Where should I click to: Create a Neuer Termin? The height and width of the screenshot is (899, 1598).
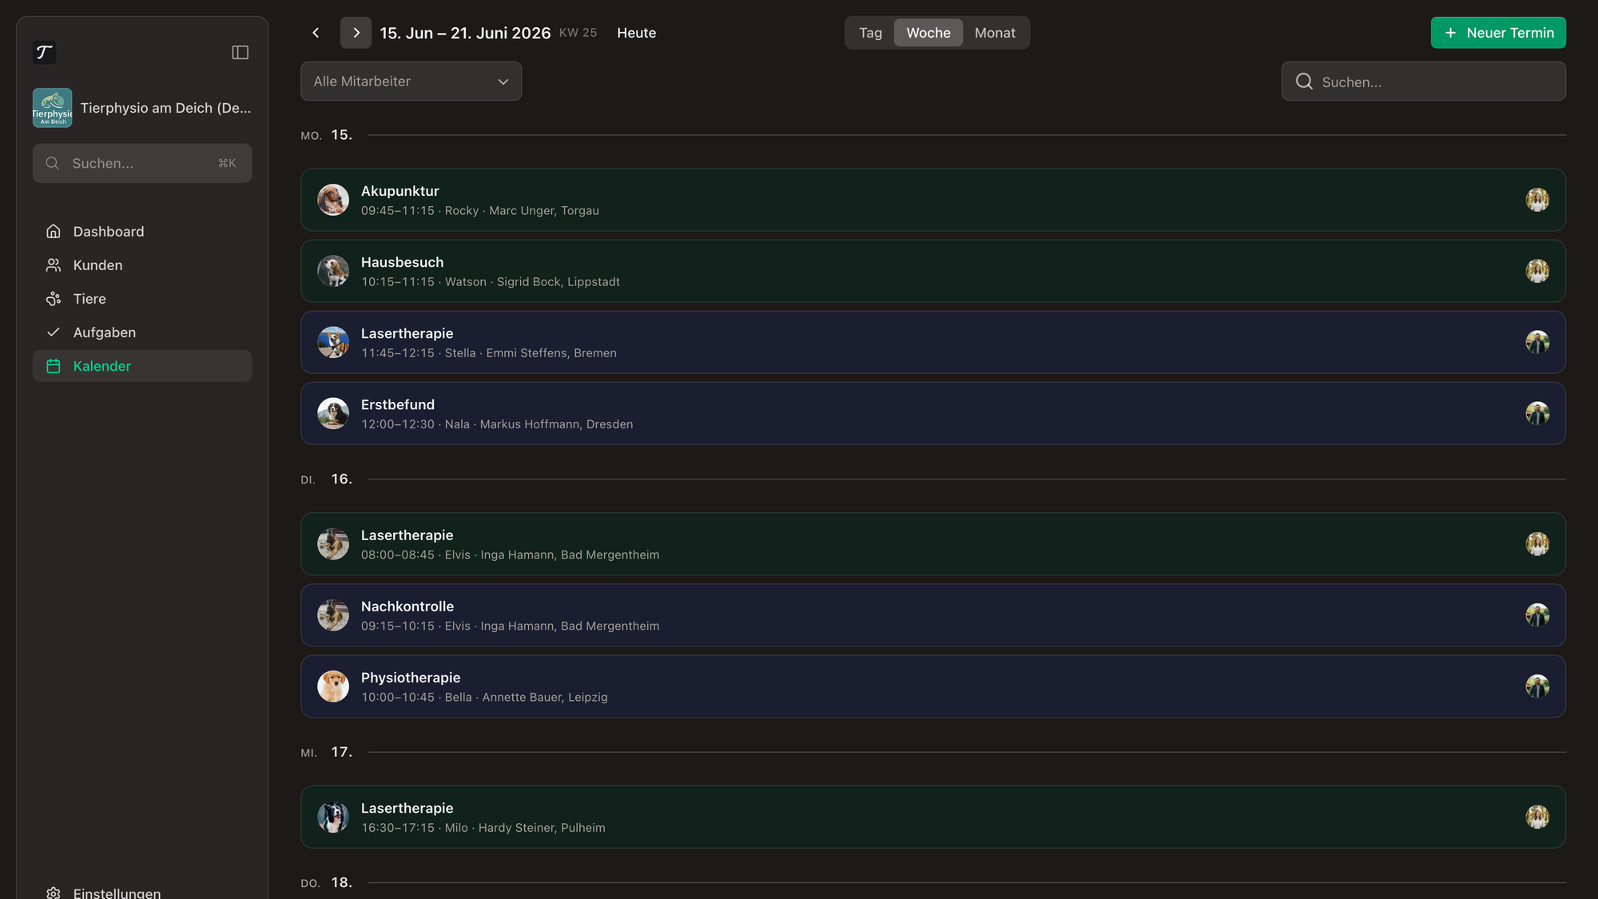point(1498,33)
